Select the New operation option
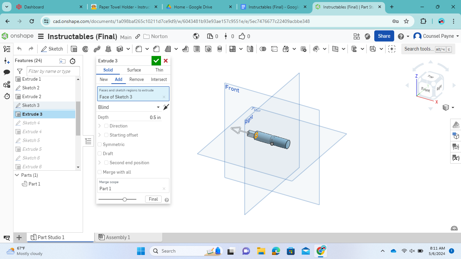Screen dimensions: 461x259 click(104, 79)
